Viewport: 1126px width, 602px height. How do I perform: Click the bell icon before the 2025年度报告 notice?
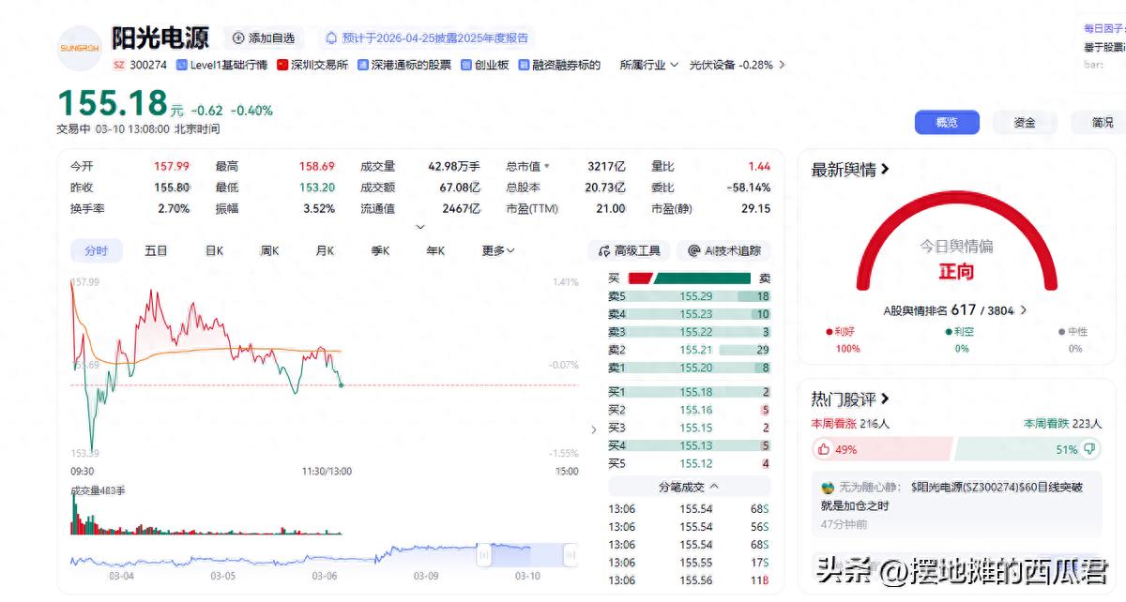pyautogui.click(x=332, y=38)
